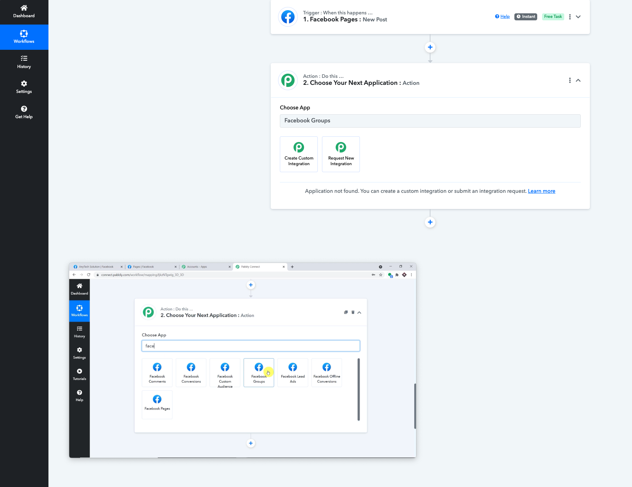Clone the action step in the embedded screenshot
The width and height of the screenshot is (632, 487).
tap(346, 312)
